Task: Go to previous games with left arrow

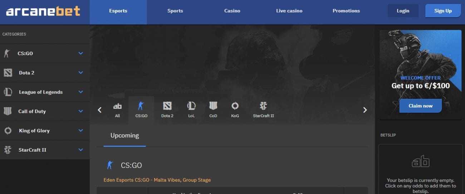Action: click(x=100, y=110)
